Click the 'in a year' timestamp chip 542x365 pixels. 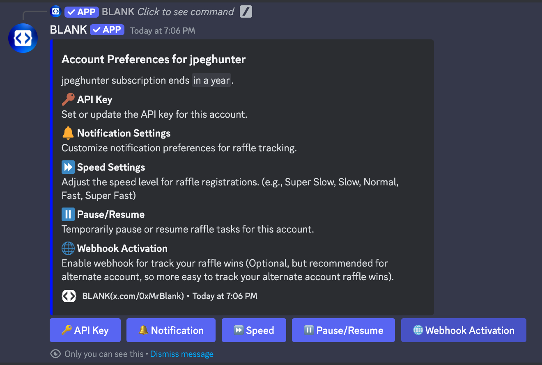pyautogui.click(x=211, y=80)
